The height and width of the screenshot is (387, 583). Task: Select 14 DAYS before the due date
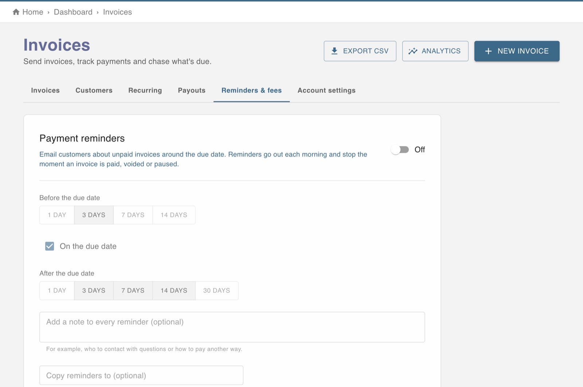[x=174, y=215]
